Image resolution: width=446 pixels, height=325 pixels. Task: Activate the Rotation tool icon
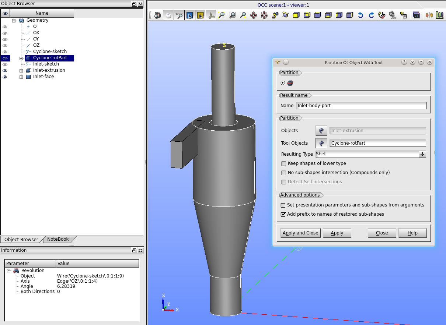[x=286, y=15]
